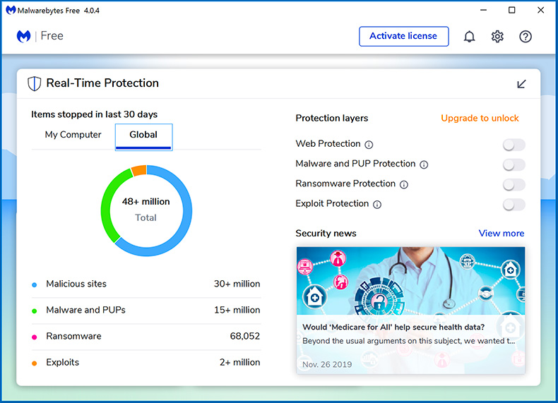Switch to the My Computer tab
This screenshot has height=403, width=558.
tap(73, 135)
